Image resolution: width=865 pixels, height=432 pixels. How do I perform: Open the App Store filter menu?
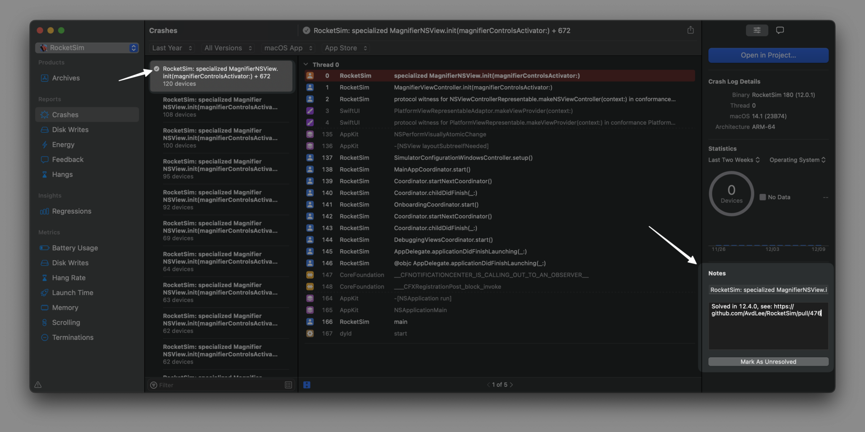(345, 48)
